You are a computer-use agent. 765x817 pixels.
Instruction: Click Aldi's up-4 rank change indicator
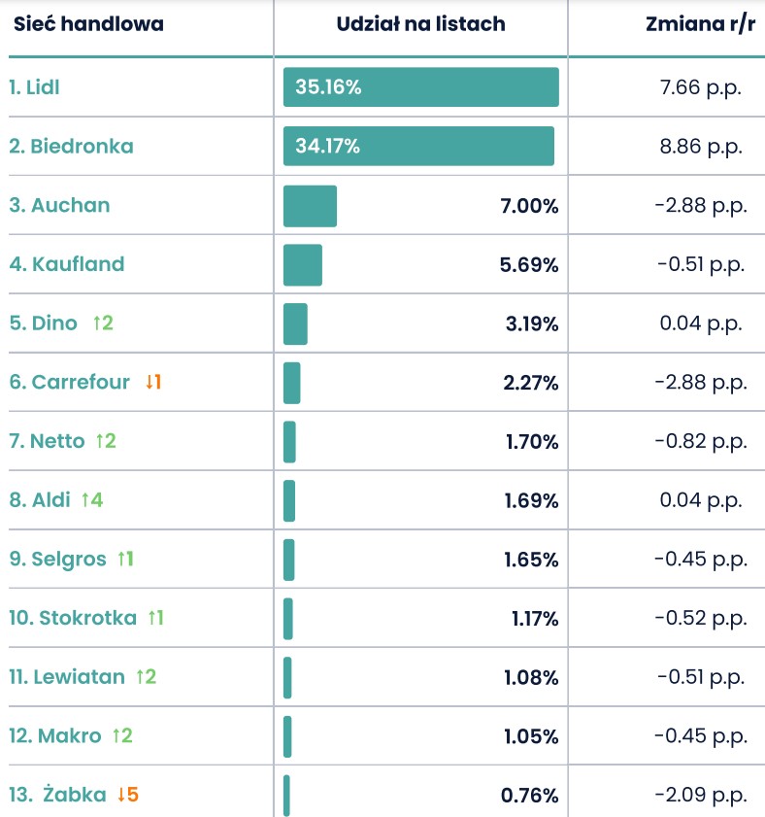click(x=92, y=499)
